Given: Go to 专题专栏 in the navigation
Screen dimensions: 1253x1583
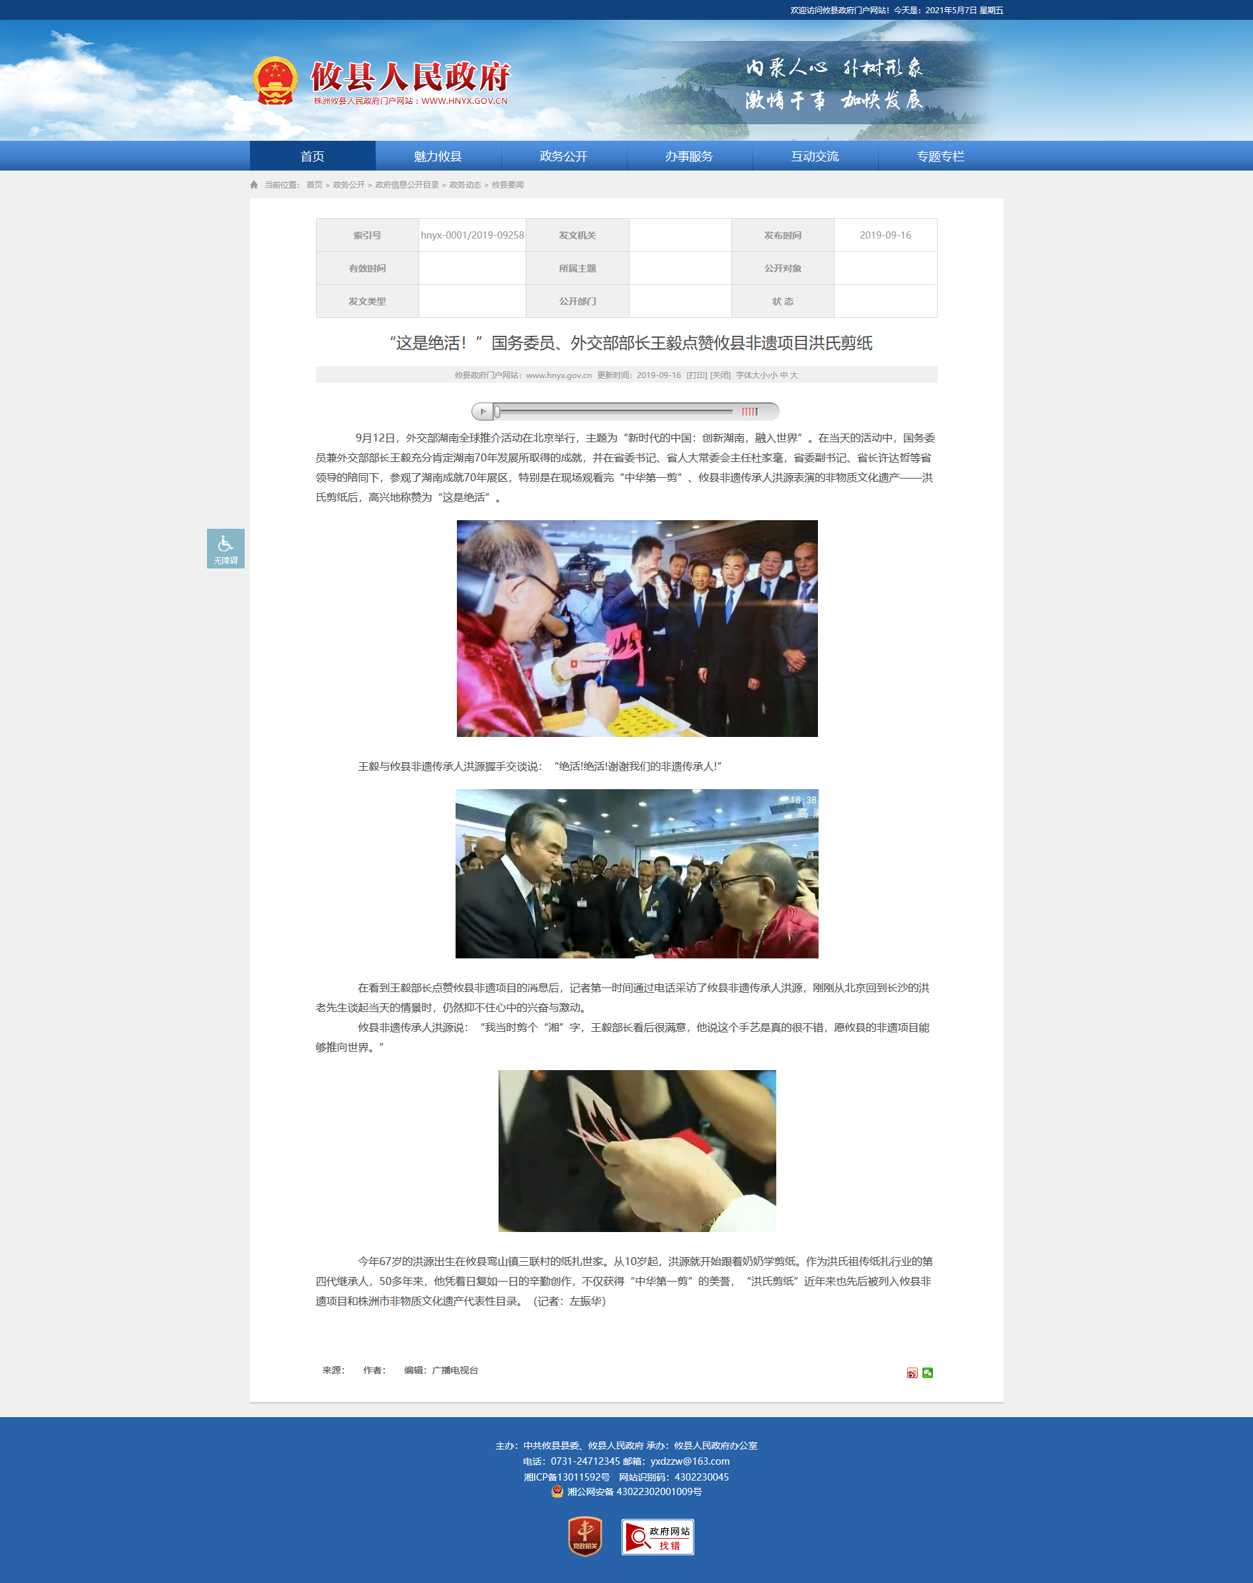Looking at the screenshot, I should (x=940, y=156).
